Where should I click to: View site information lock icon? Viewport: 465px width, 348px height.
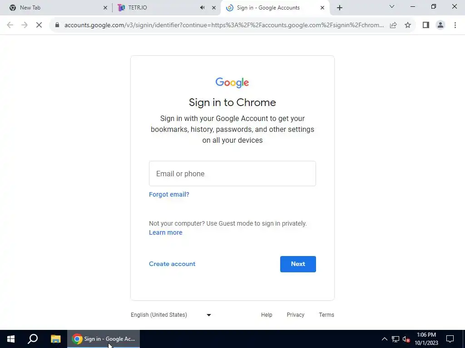pyautogui.click(x=57, y=25)
